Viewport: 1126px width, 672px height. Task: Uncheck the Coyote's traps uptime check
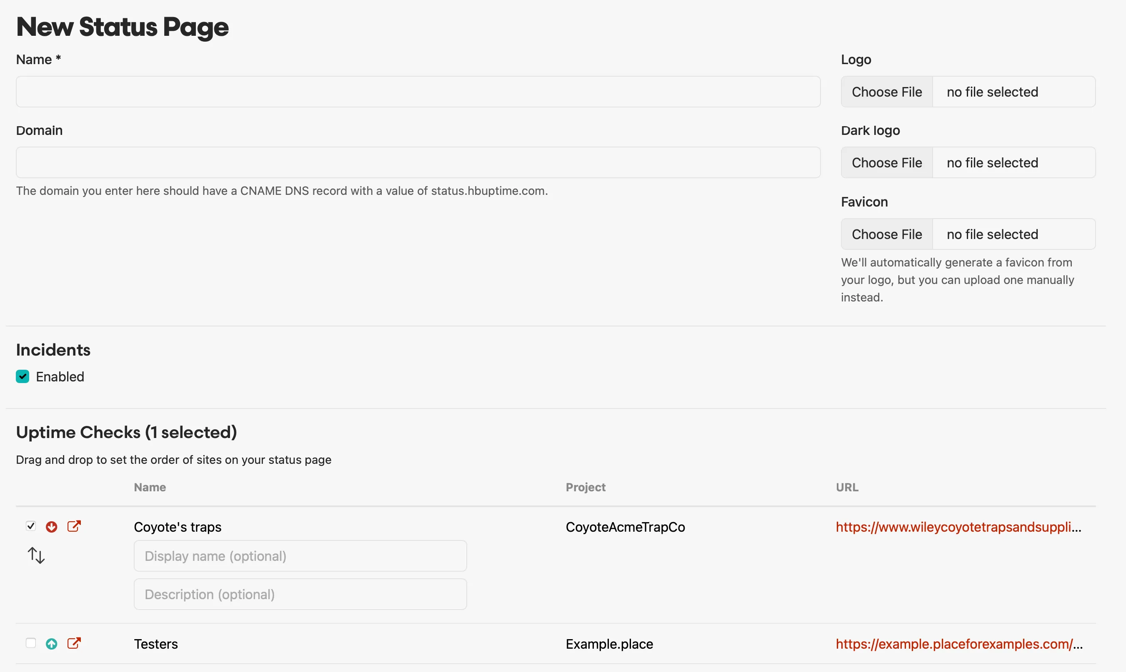click(31, 526)
